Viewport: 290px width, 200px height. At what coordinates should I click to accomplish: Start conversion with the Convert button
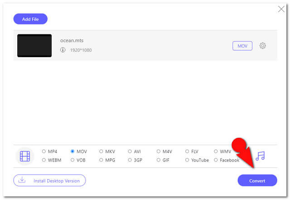(257, 180)
